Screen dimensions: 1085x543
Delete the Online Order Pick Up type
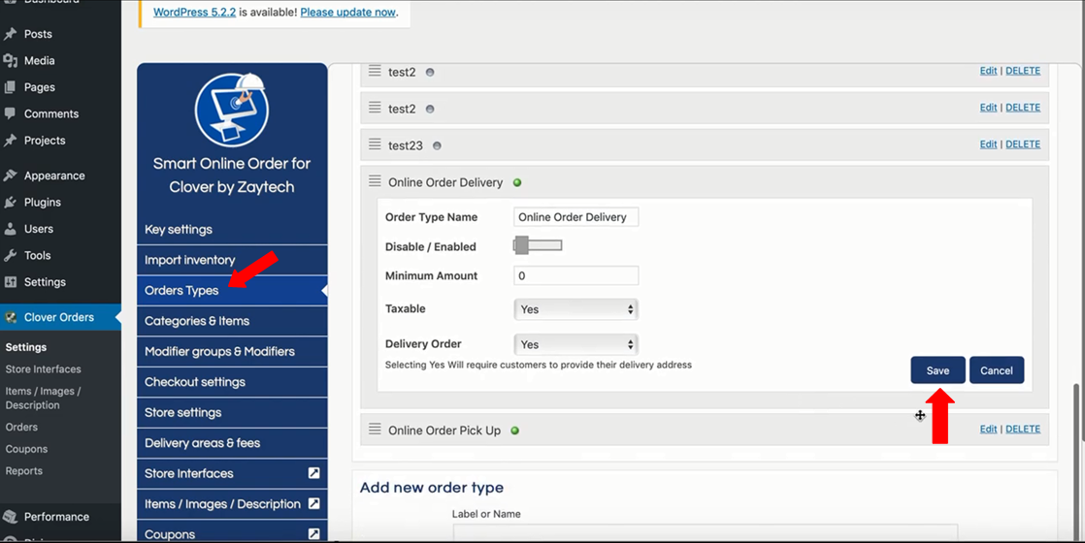1023,429
